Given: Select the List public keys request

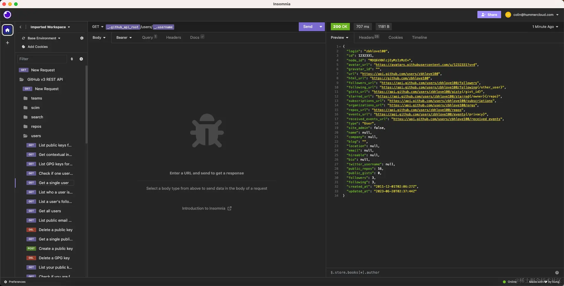Looking at the screenshot, I should click(55, 145).
